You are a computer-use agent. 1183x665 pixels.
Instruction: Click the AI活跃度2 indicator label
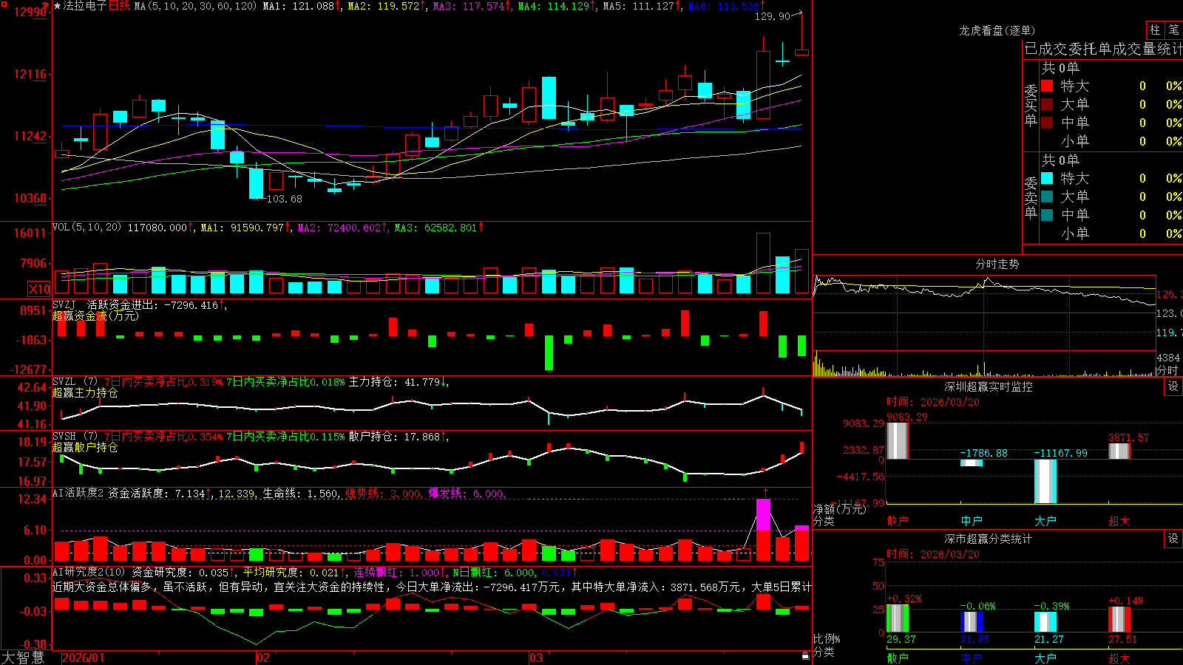(x=78, y=493)
